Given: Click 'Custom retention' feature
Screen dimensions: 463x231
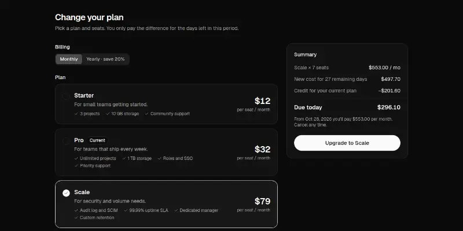Looking at the screenshot, I should (94, 218).
